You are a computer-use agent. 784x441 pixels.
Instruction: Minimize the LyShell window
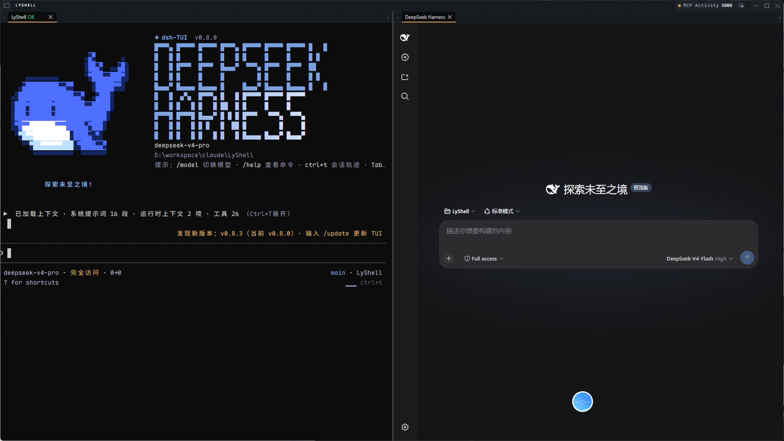(x=756, y=6)
